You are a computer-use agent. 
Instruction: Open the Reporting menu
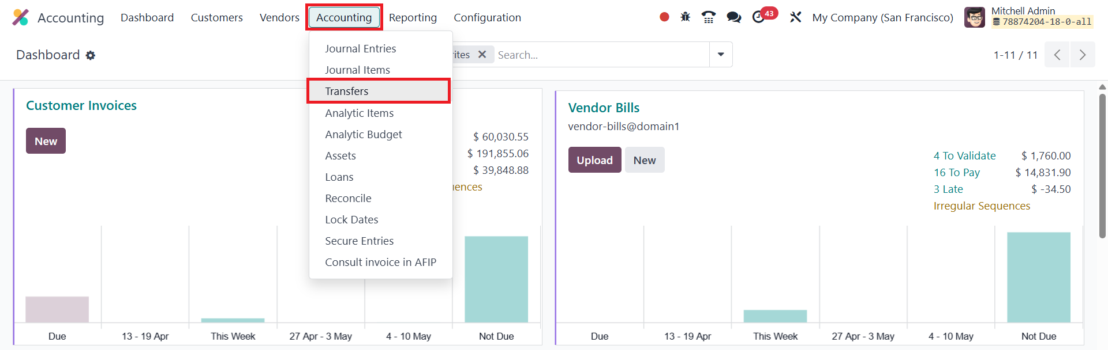coord(413,17)
